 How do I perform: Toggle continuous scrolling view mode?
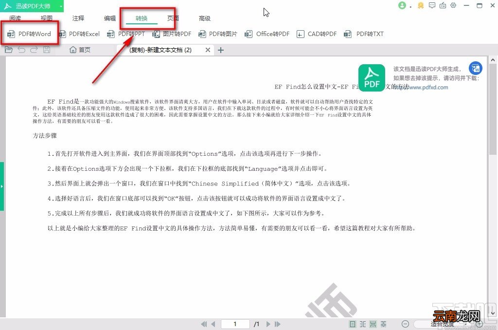tap(373, 324)
